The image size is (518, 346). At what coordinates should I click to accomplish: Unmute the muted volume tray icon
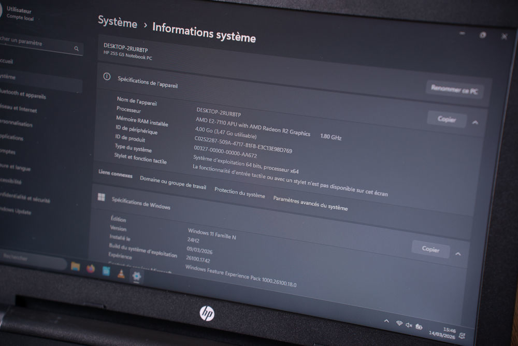click(409, 325)
